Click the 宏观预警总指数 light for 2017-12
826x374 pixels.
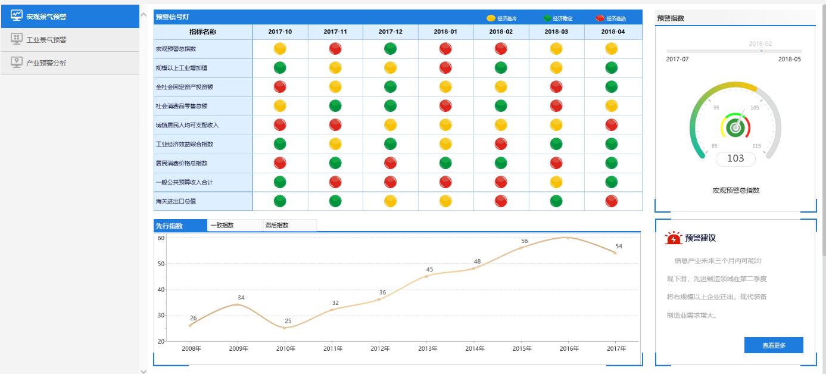390,49
